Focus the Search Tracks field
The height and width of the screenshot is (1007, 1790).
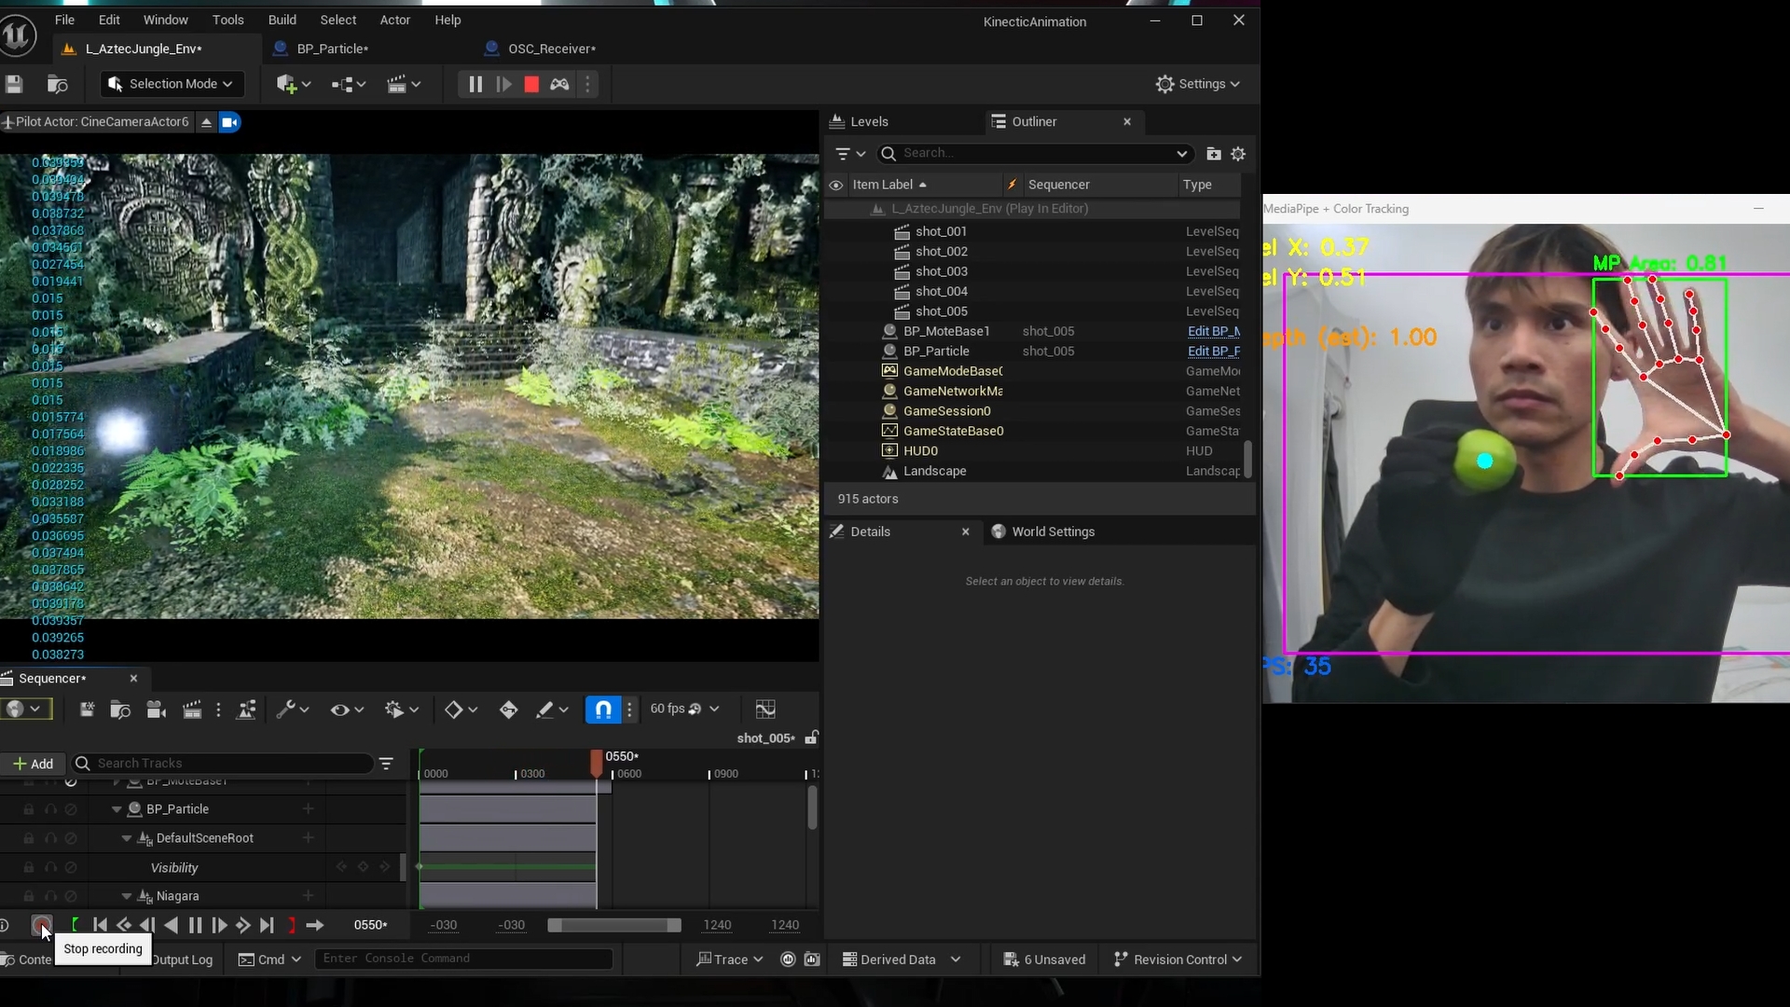222,764
